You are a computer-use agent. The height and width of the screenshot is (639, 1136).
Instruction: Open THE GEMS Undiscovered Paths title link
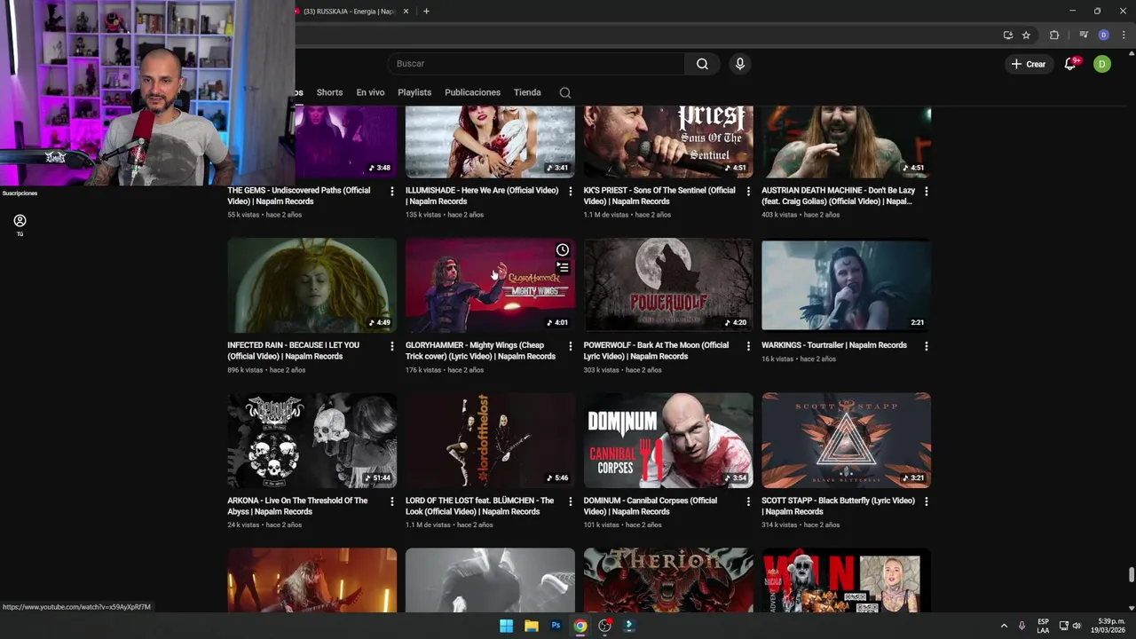click(299, 196)
